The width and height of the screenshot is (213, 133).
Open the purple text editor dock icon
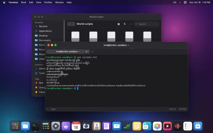tap(106, 126)
